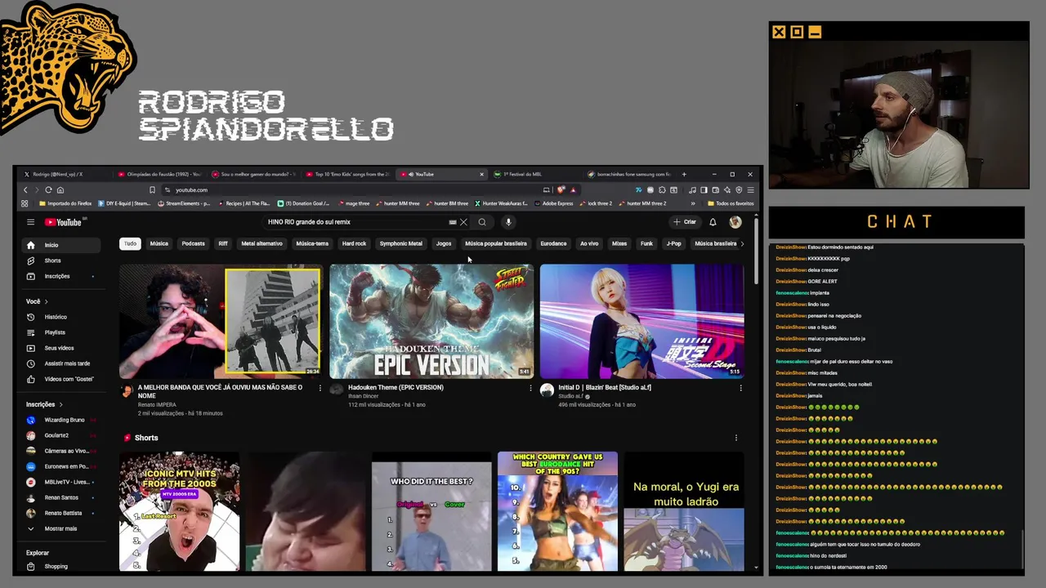Open Inscrições feed in the sidebar
The height and width of the screenshot is (588, 1046).
click(60, 276)
